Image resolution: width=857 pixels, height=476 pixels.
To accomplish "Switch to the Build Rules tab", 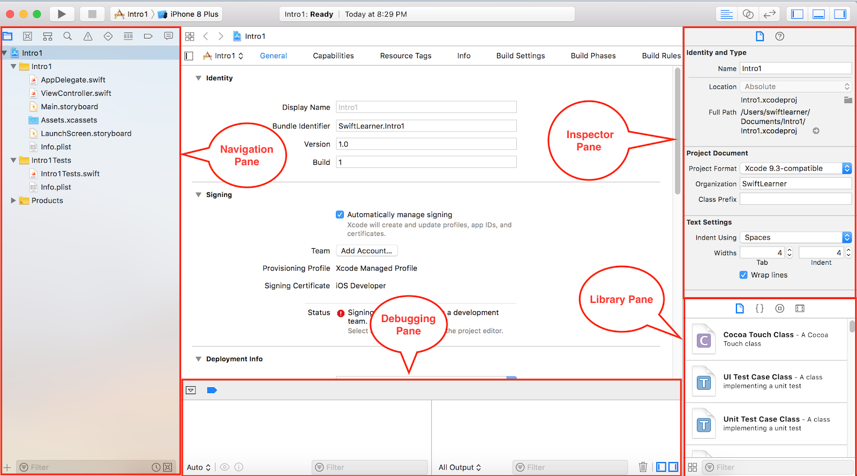I will click(661, 56).
